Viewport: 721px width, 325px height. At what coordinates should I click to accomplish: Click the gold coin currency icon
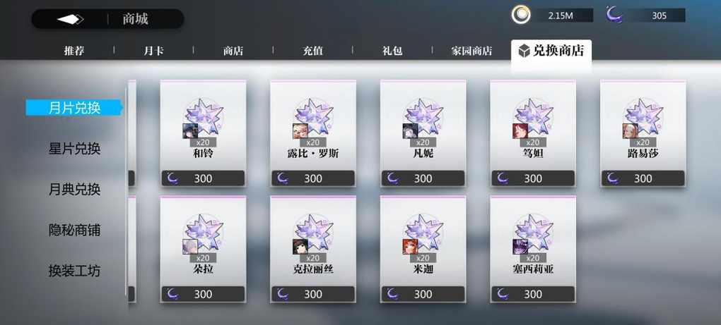tap(521, 15)
